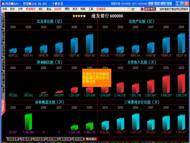This screenshot has width=190, height=143.
Task: Open the 分析 menu
Action: coord(20,9)
